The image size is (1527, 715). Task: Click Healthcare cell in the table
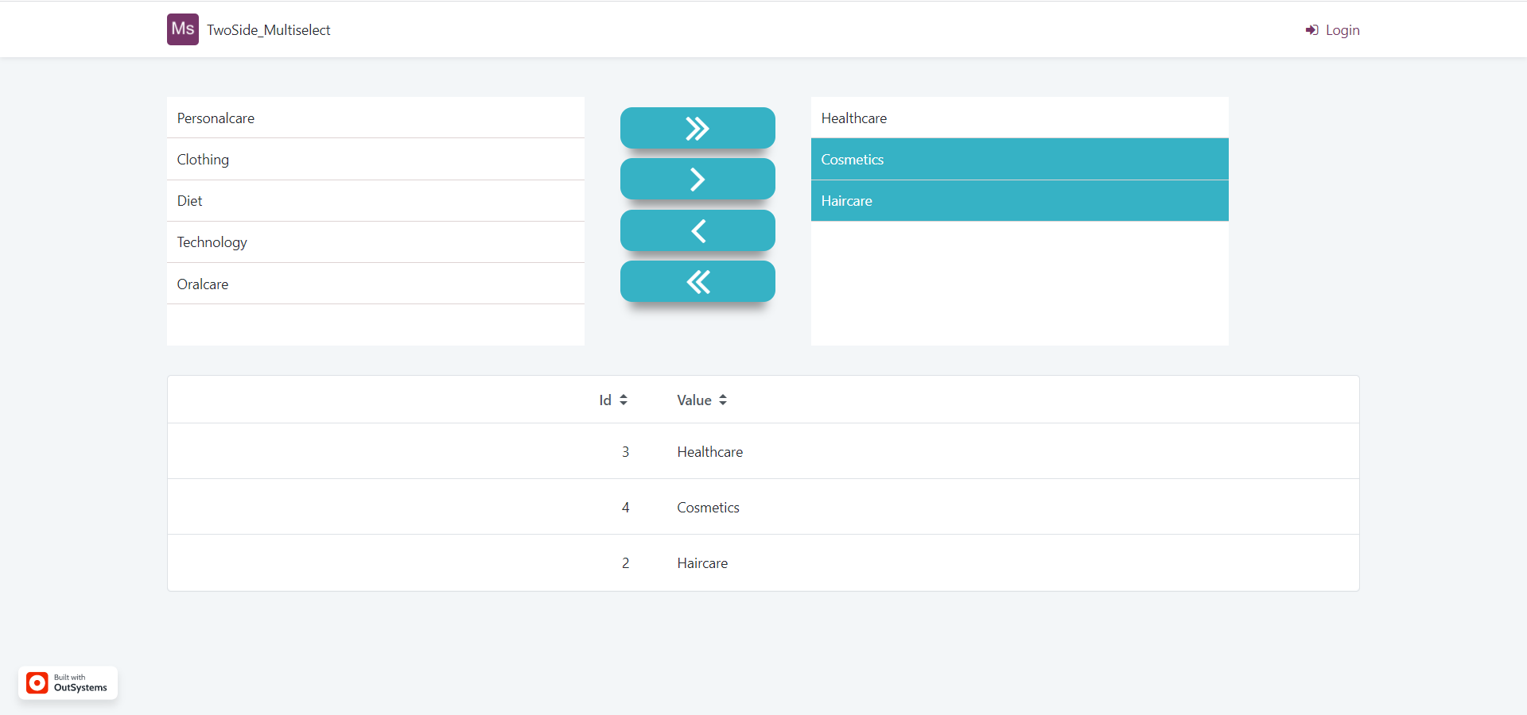(x=710, y=451)
